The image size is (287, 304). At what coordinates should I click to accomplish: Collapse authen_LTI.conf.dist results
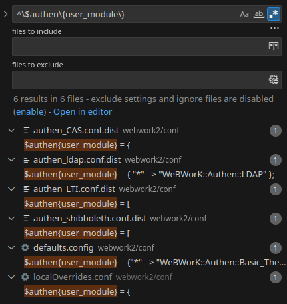(x=11, y=189)
